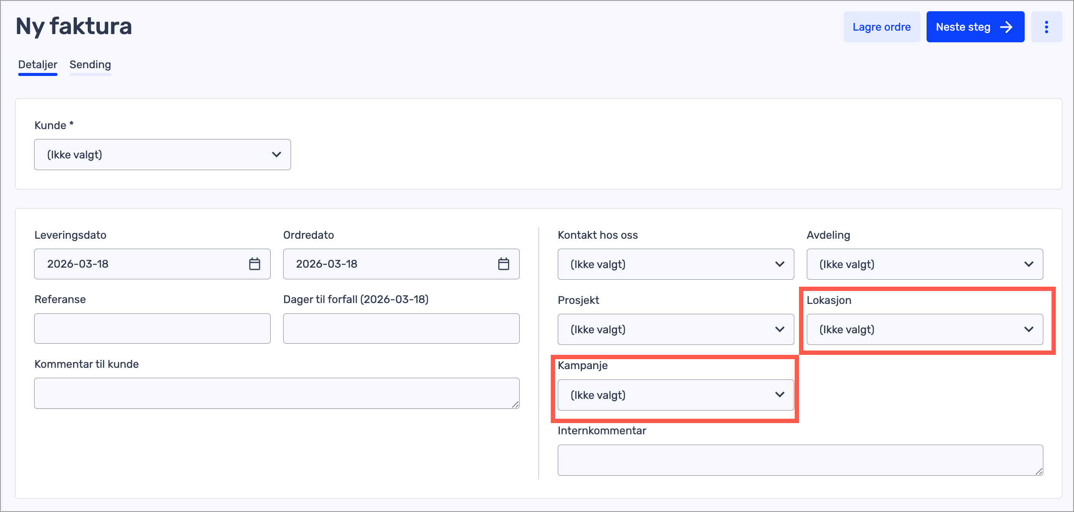Click the Avdeling dropdown chevron arrow
The image size is (1074, 512).
coord(1029,264)
